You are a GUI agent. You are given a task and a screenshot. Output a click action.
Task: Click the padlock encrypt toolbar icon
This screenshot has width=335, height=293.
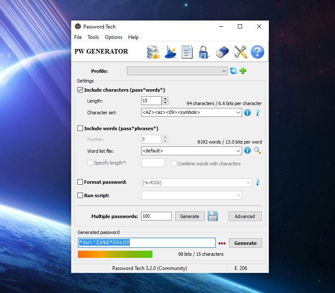pyautogui.click(x=204, y=52)
